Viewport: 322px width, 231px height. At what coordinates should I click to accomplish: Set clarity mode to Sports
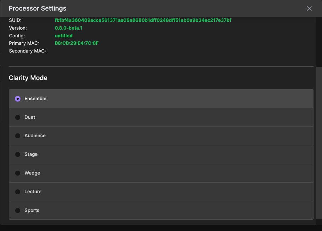coord(18,211)
